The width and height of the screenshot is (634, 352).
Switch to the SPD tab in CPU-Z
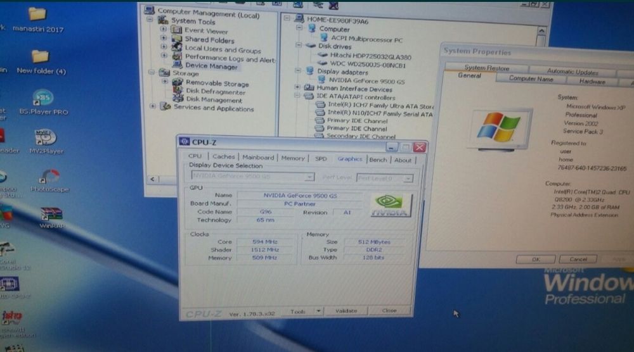point(321,159)
